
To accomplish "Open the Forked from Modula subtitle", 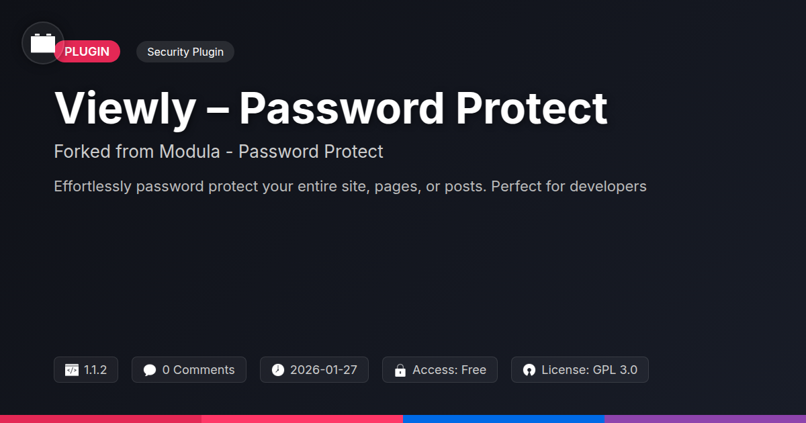I will point(218,152).
